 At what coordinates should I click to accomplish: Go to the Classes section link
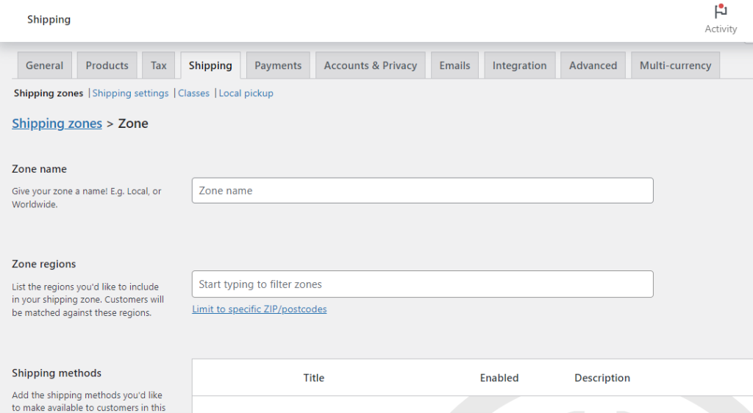point(193,93)
